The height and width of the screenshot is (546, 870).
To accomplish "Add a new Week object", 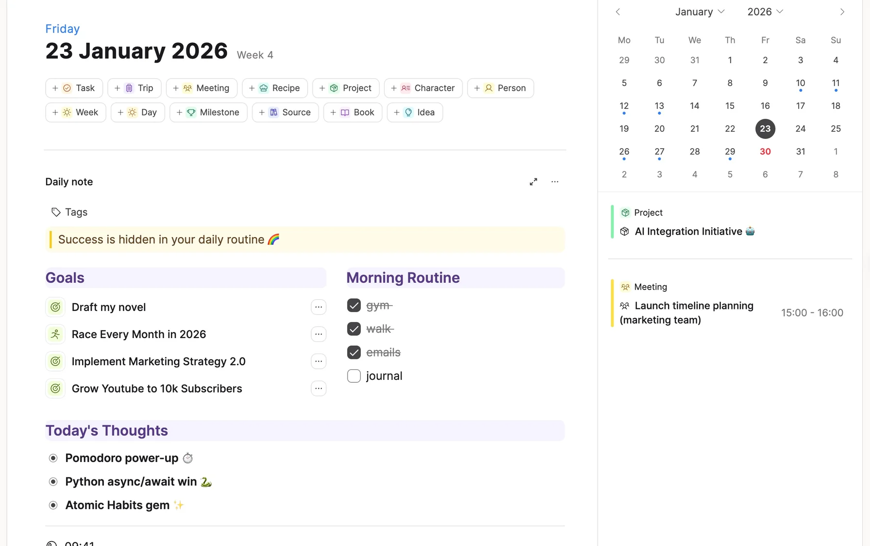I will (x=76, y=112).
